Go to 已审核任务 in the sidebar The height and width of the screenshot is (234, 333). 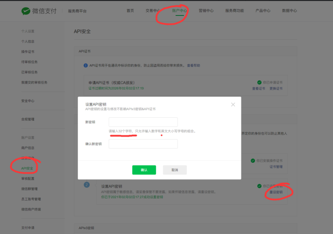(29, 72)
